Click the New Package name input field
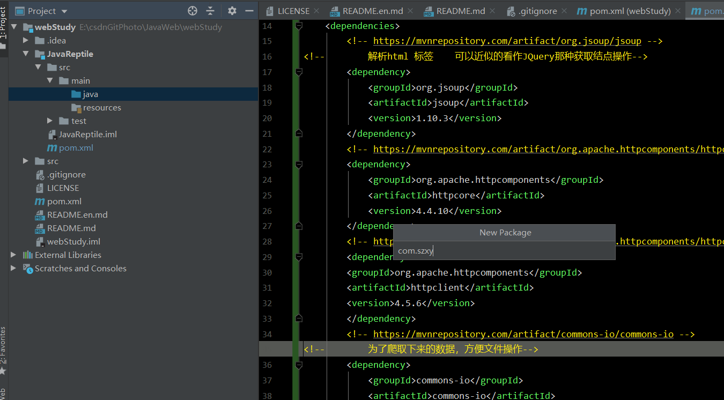 (504, 251)
